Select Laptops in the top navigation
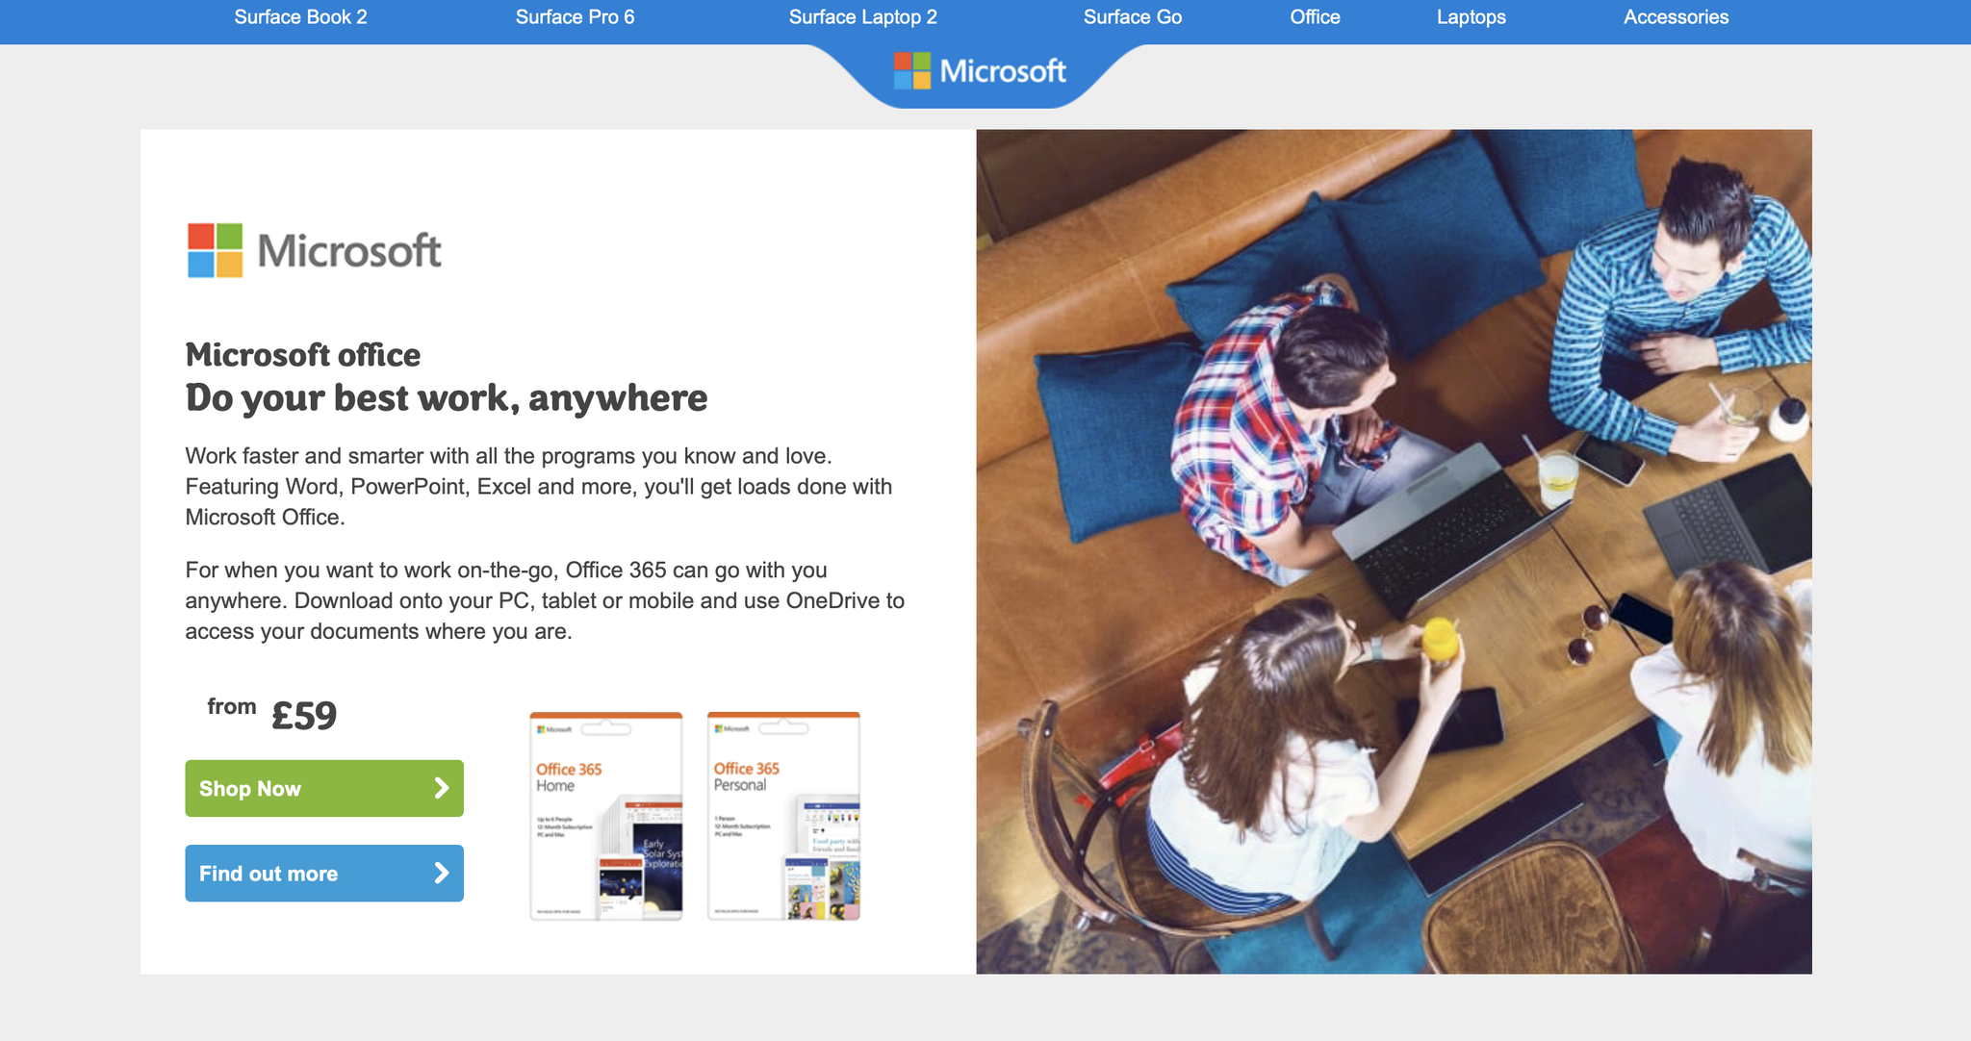Viewport: 1971px width, 1041px height. [x=1471, y=17]
